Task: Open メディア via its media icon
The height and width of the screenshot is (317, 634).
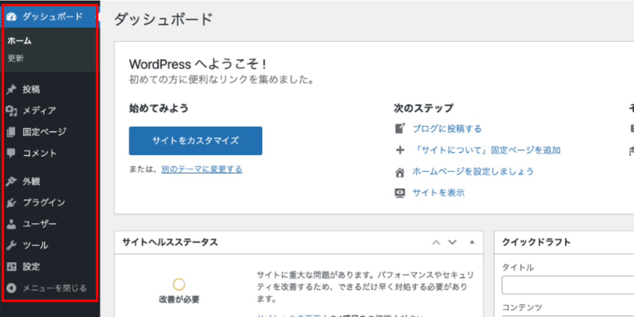Action: click(x=12, y=110)
